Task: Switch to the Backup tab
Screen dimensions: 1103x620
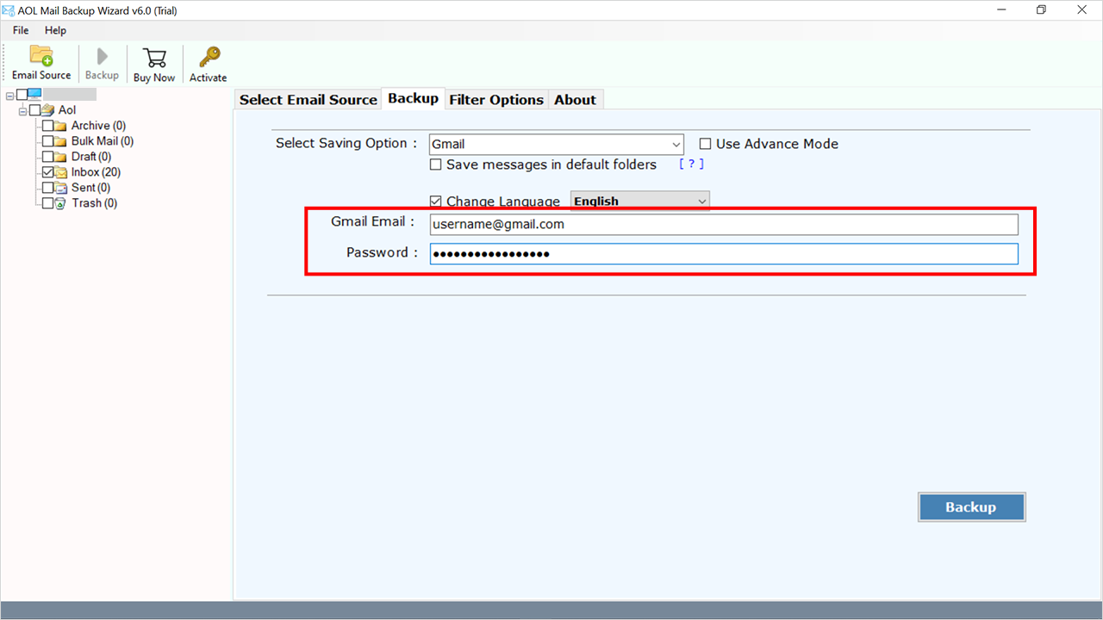Action: 414,98
